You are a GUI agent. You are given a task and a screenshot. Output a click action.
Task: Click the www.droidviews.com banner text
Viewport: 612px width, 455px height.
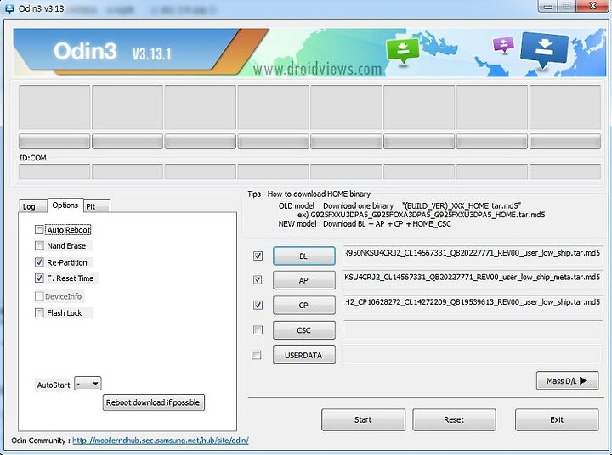[317, 69]
